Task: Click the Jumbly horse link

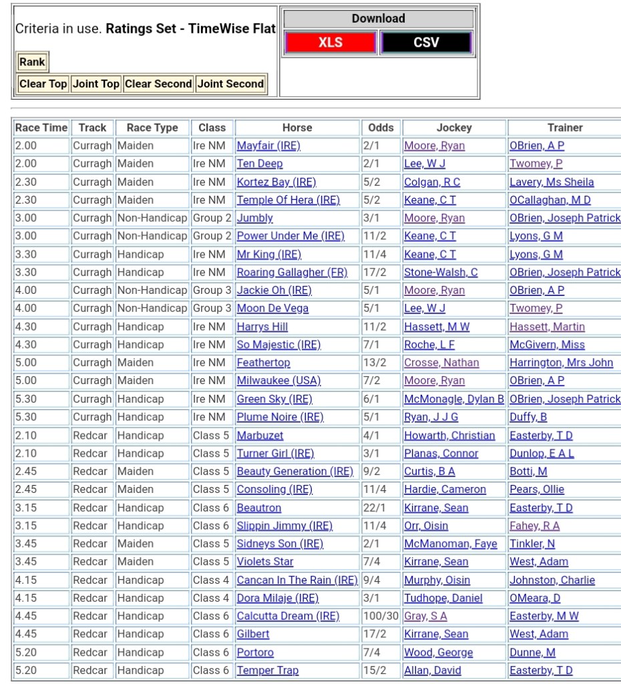Action: coord(254,218)
